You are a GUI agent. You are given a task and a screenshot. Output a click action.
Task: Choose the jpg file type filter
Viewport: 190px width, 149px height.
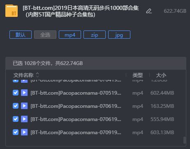click(x=119, y=35)
